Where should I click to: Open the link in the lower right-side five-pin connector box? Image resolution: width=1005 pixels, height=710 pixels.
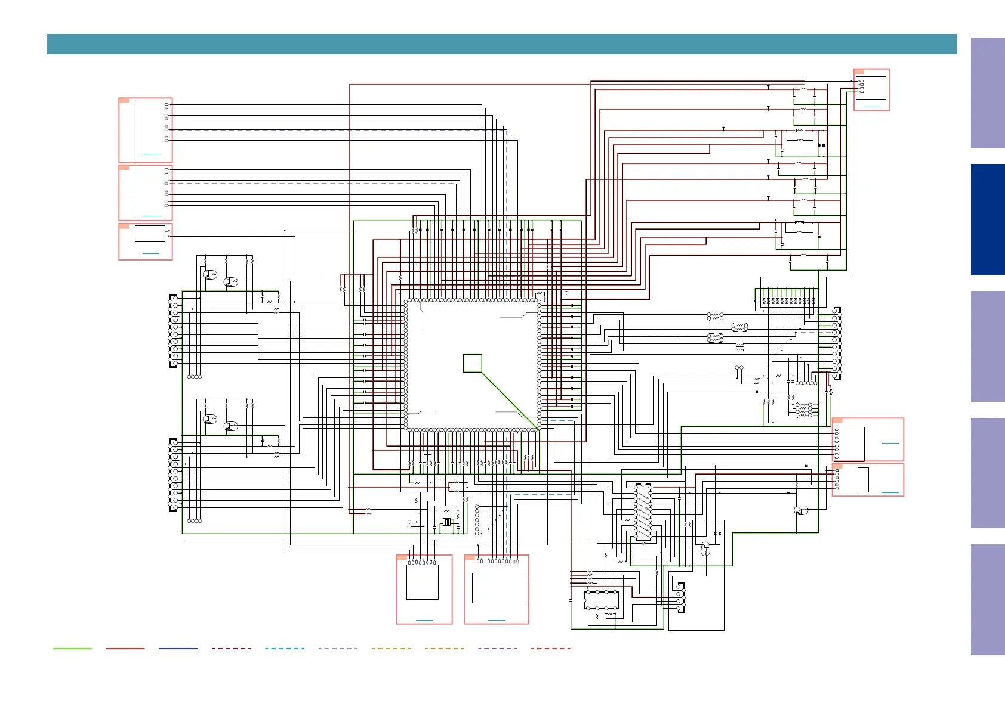(x=890, y=493)
